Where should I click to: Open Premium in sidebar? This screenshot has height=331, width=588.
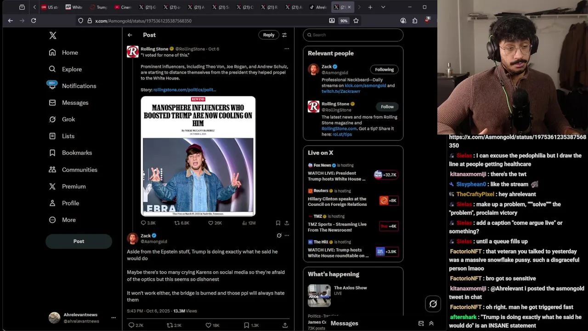pyautogui.click(x=68, y=186)
